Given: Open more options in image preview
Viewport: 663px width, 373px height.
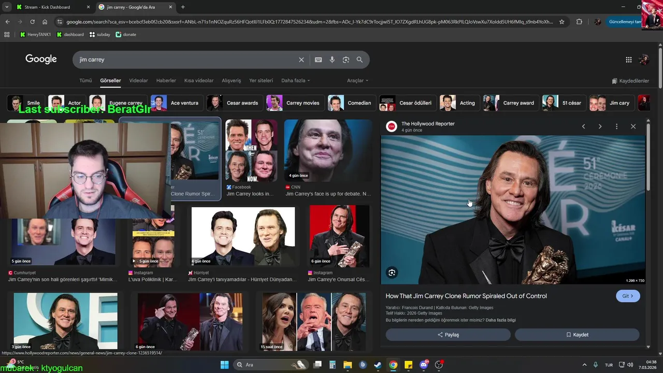Looking at the screenshot, I should pyautogui.click(x=616, y=126).
